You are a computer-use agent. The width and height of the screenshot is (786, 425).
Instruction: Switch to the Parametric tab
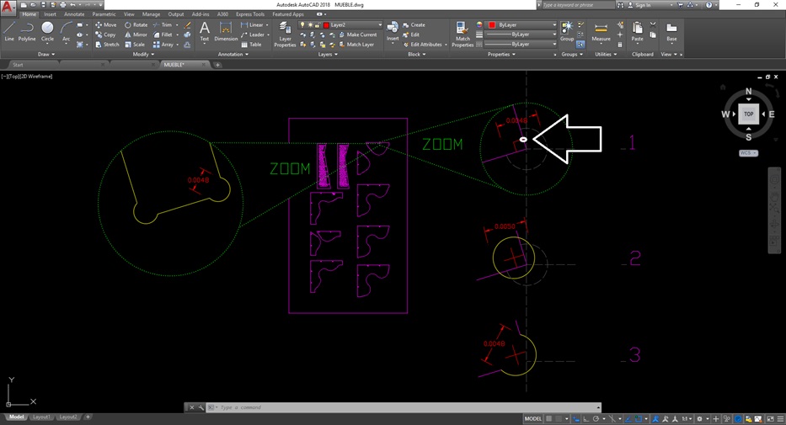point(104,14)
